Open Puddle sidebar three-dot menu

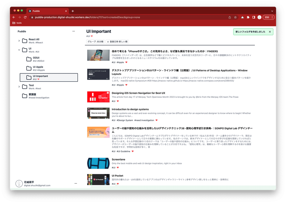[74, 31]
